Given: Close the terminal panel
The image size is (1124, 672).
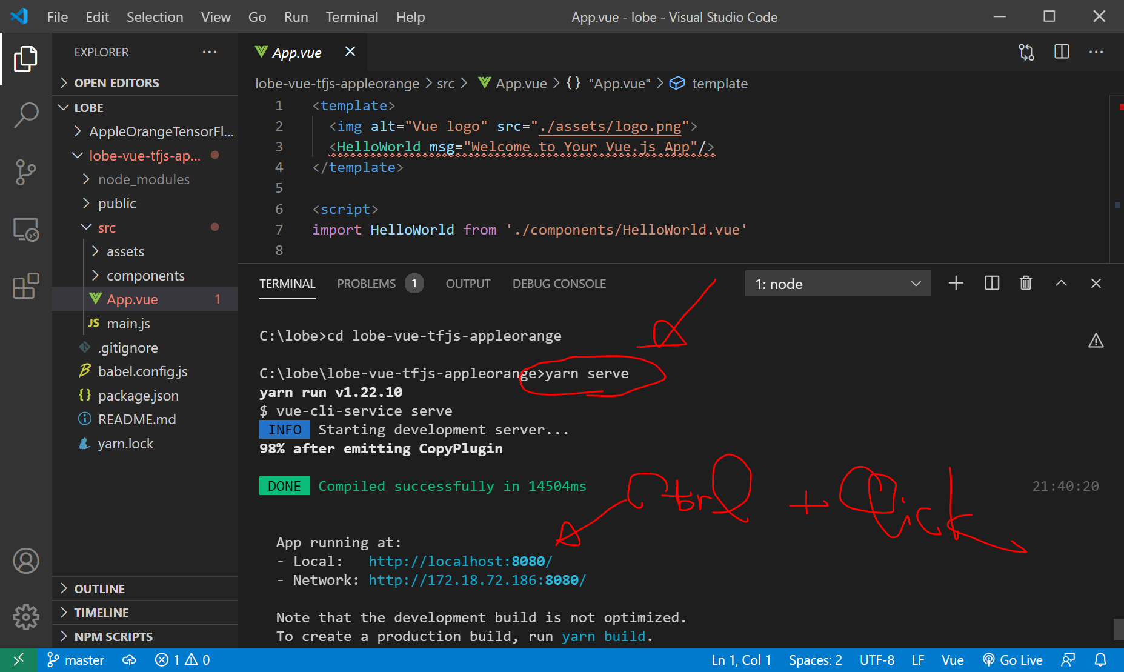Looking at the screenshot, I should coord(1096,283).
